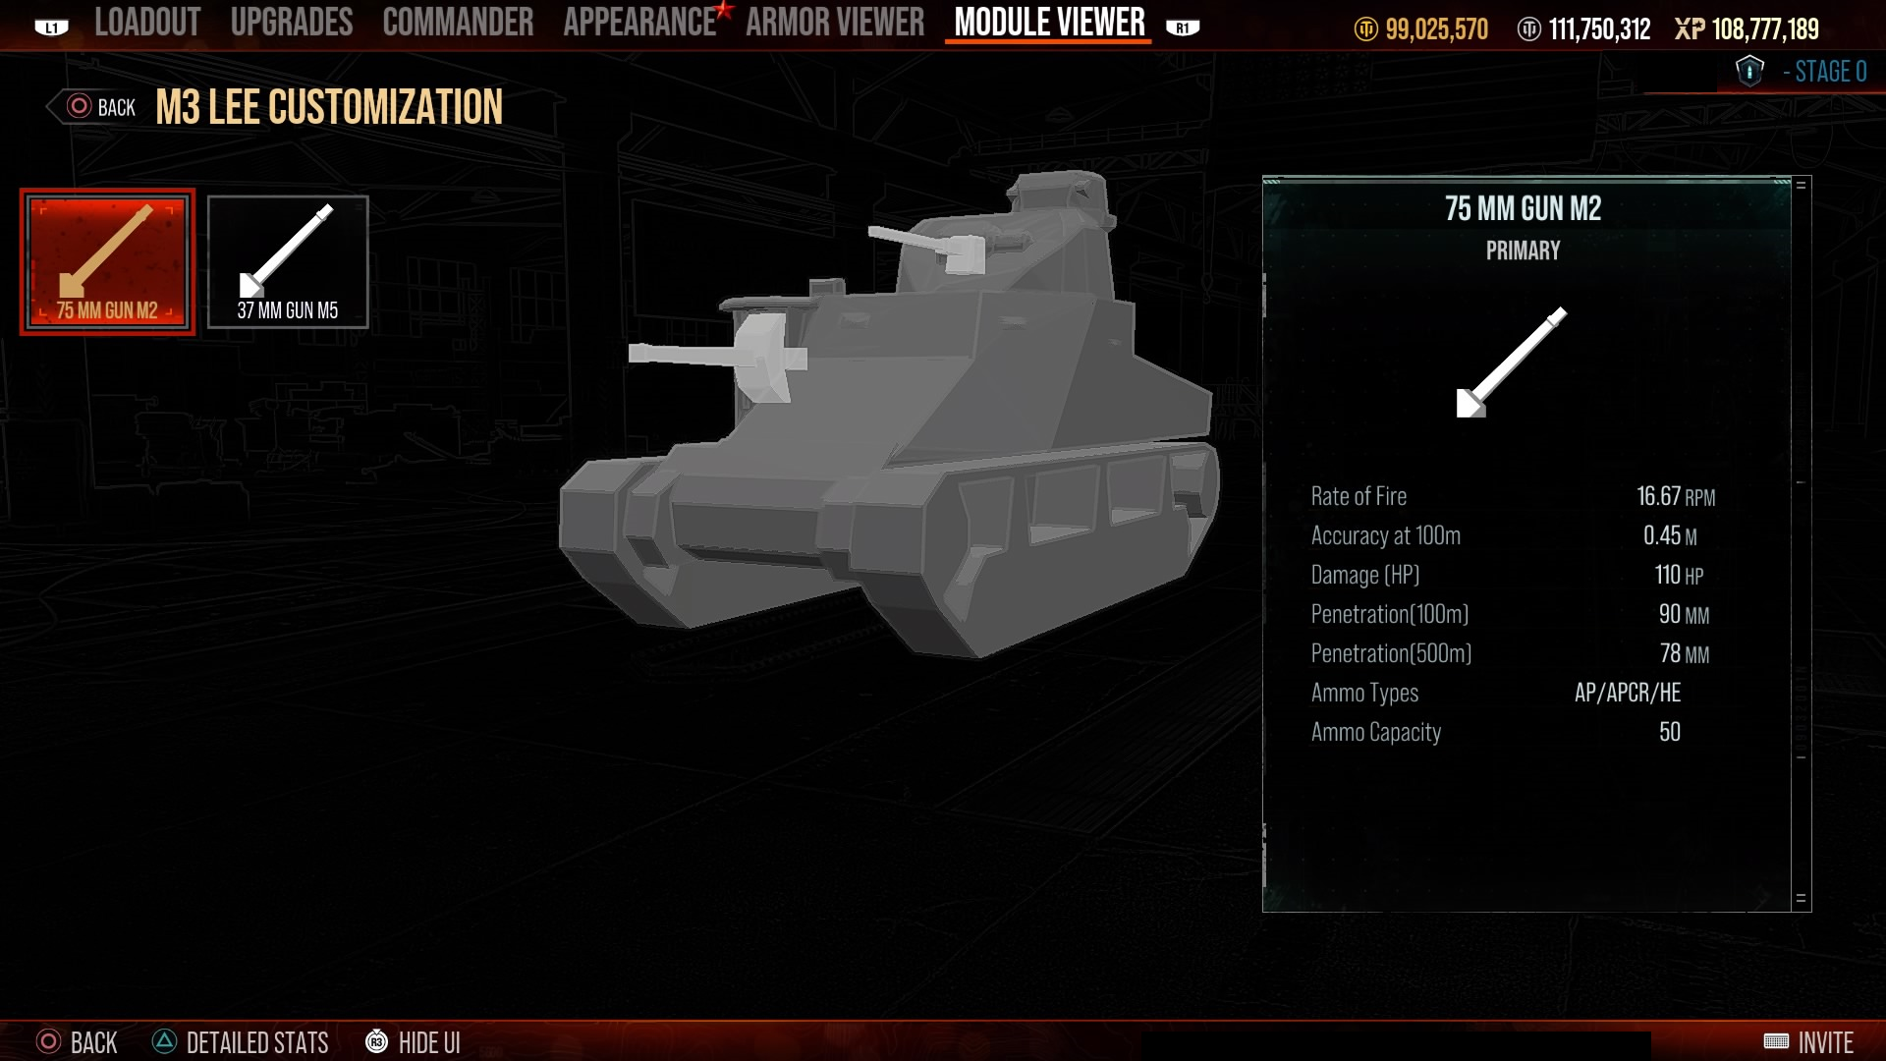Switch to the Armor Viewer tab
Viewport: 1886px width, 1061px height.
(x=835, y=22)
